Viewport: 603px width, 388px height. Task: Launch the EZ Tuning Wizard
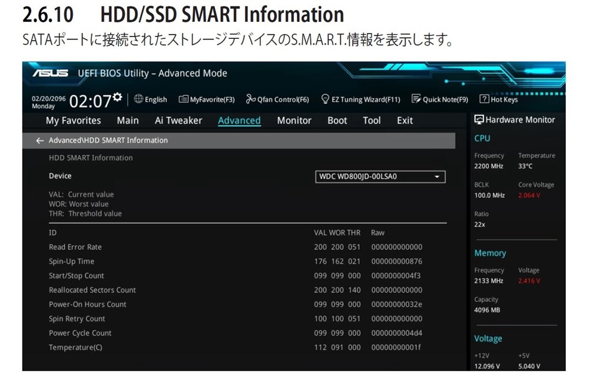pos(361,99)
